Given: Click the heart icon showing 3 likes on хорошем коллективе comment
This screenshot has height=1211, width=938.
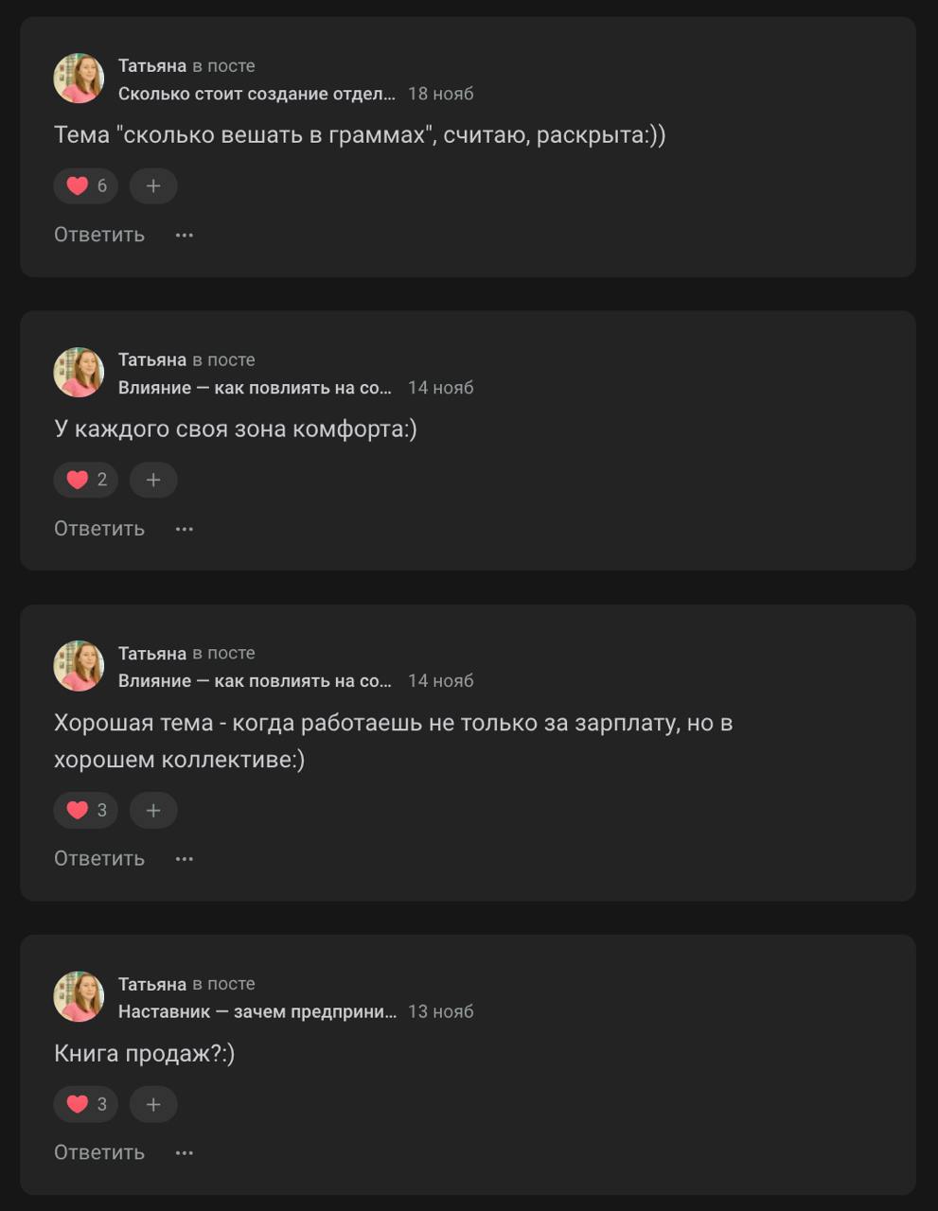Looking at the screenshot, I should [x=84, y=810].
